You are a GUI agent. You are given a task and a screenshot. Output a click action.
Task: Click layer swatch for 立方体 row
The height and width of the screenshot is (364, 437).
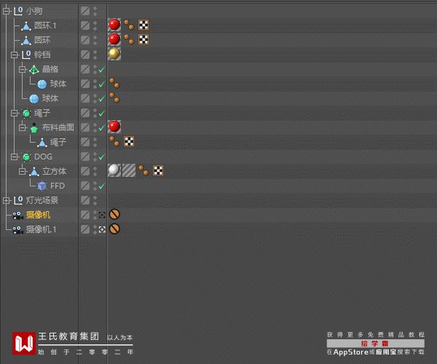tap(85, 171)
